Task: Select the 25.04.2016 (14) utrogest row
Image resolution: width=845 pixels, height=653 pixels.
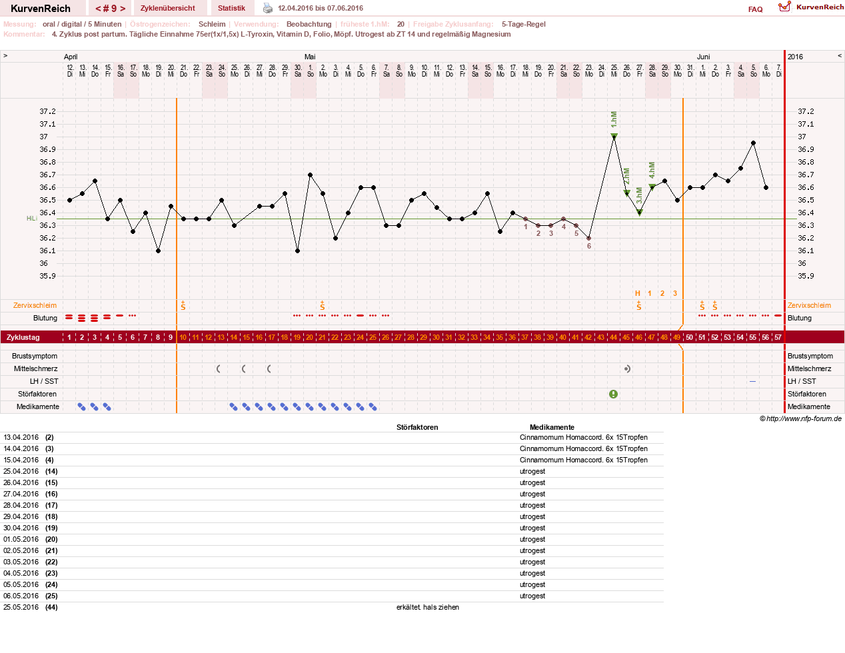Action: click(332, 471)
